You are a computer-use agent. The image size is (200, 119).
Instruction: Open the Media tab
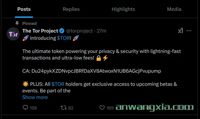coord(174,9)
